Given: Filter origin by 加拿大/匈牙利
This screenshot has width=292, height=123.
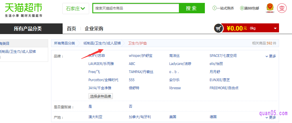Looking at the screenshot, I should [x=140, y=117].
